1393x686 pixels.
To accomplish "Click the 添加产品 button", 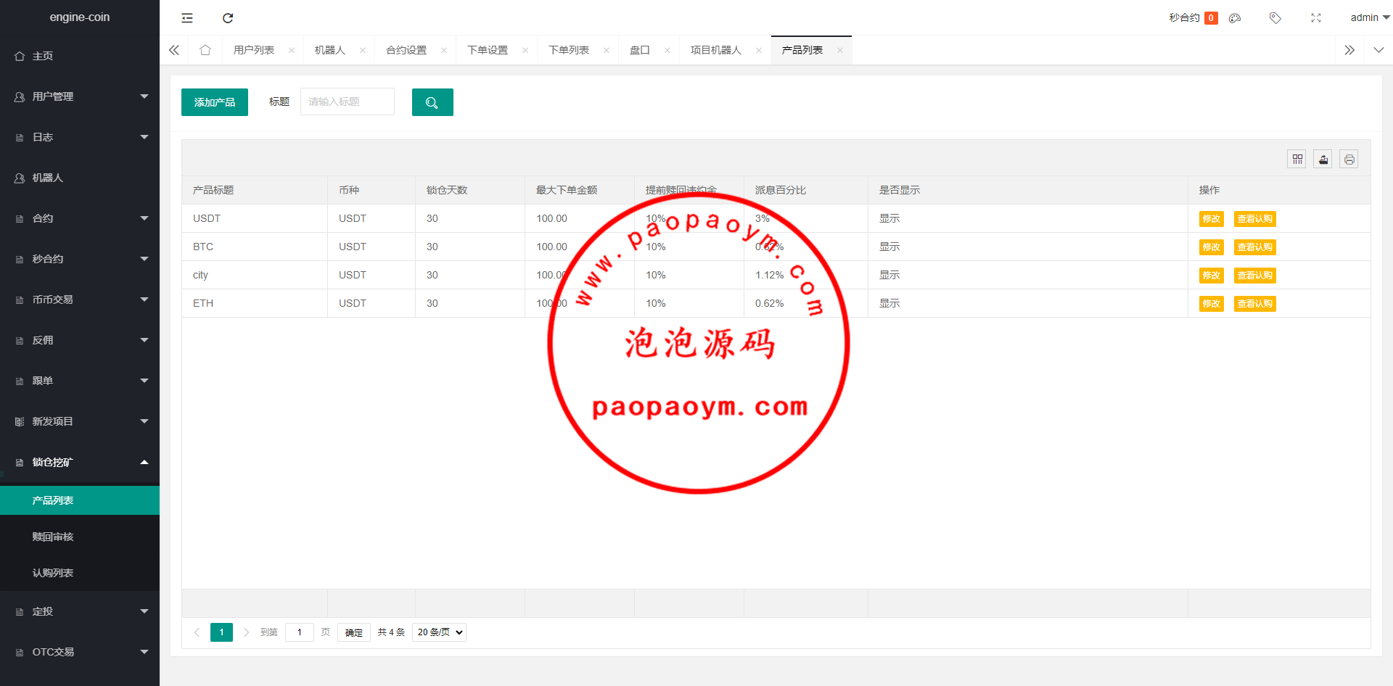I will [x=215, y=102].
